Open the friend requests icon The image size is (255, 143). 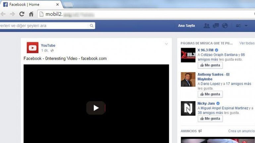pos(207,26)
